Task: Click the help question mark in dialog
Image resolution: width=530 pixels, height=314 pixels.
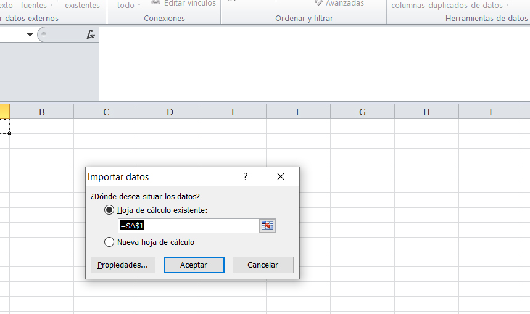Action: click(x=245, y=177)
